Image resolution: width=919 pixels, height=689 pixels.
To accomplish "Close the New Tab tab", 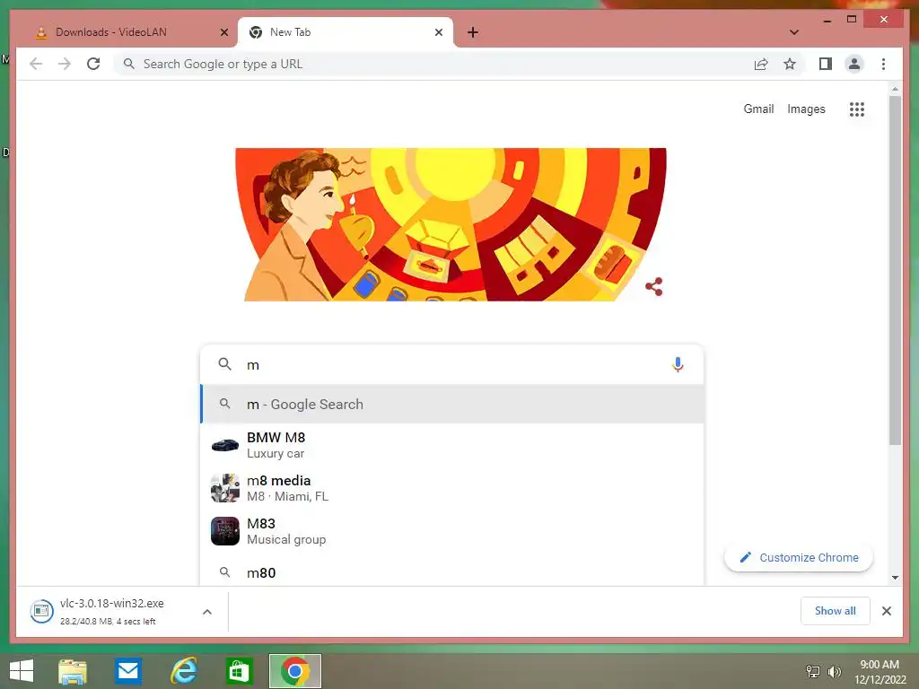I will 438,32.
